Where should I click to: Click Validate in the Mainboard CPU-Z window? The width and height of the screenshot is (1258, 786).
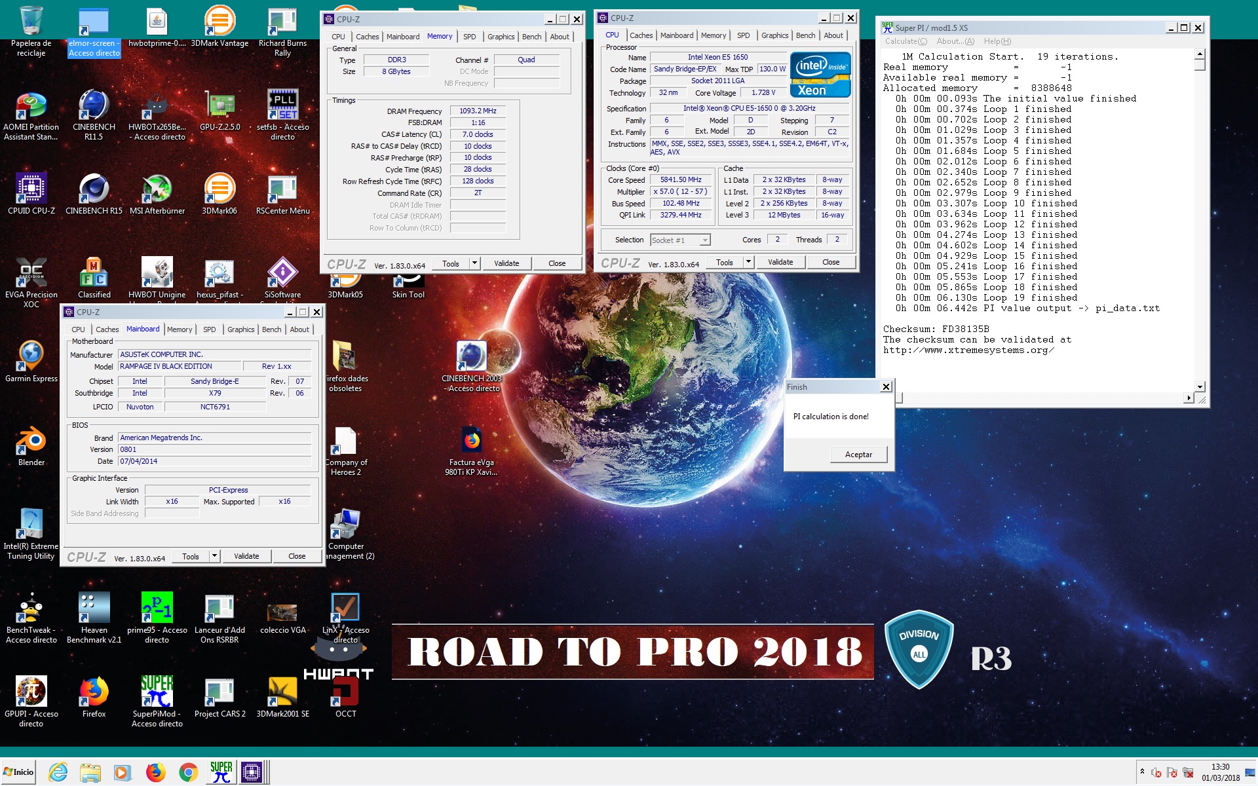pos(246,556)
